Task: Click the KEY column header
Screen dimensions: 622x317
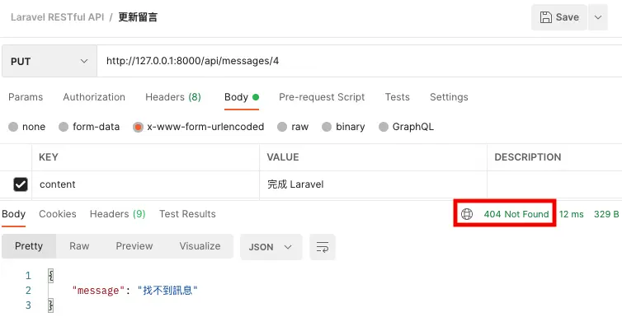Action: (145, 157)
